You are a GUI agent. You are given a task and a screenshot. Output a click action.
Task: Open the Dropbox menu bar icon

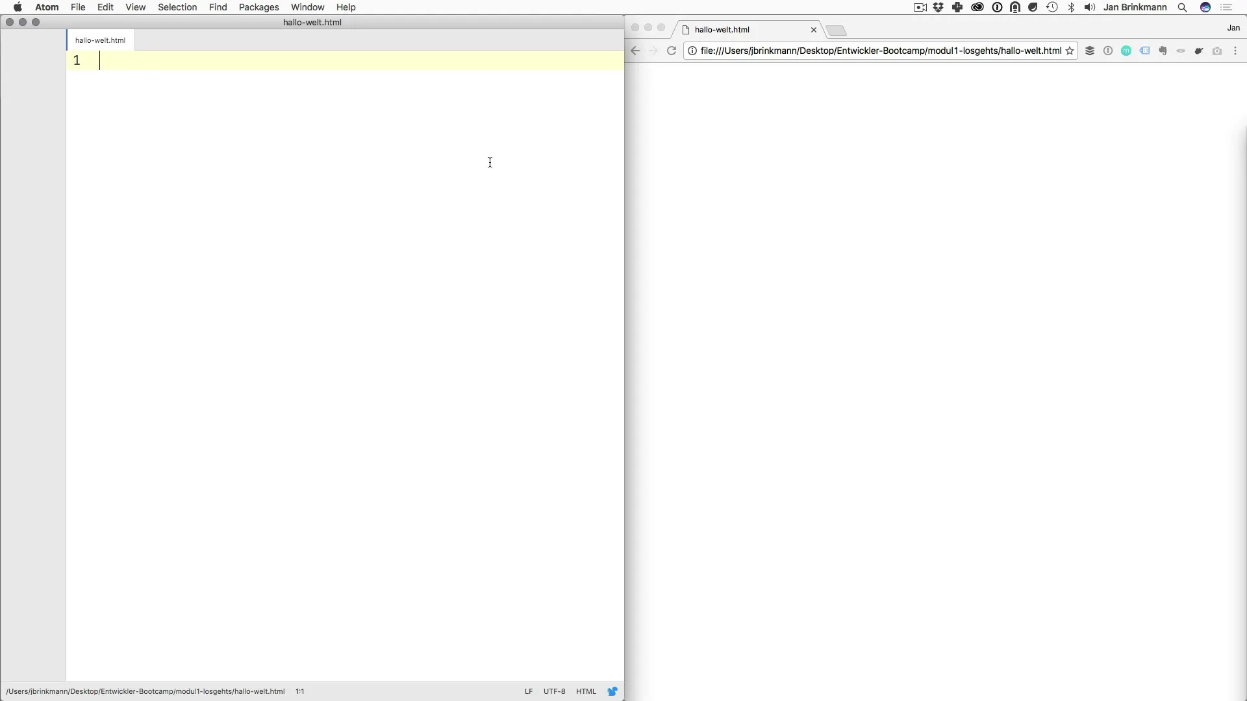(x=938, y=7)
